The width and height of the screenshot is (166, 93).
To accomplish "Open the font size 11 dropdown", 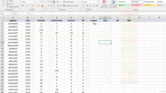I will pyautogui.click(x=39, y=2).
